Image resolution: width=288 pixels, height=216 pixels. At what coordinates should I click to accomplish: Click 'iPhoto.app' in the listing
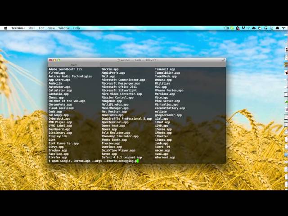tap(163, 133)
